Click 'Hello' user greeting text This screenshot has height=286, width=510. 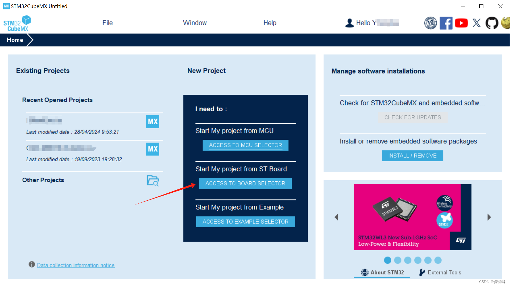[363, 23]
